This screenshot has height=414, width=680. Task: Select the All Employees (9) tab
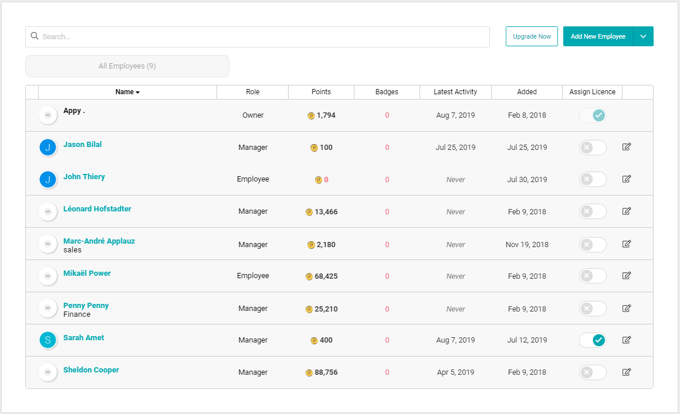[127, 66]
